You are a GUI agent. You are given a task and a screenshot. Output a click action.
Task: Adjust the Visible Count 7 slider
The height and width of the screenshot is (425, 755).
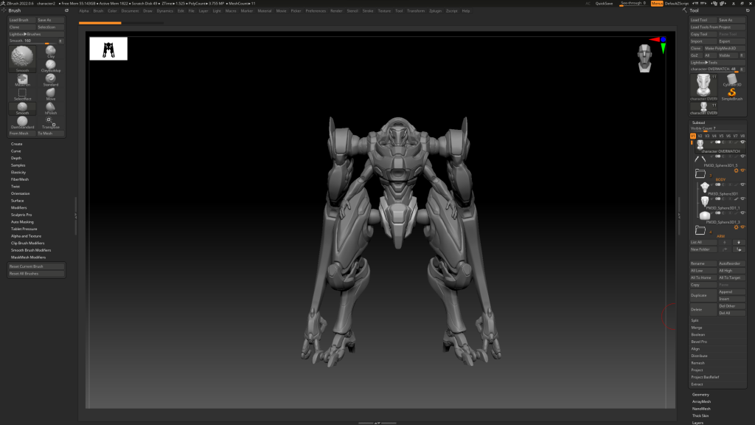pos(717,128)
